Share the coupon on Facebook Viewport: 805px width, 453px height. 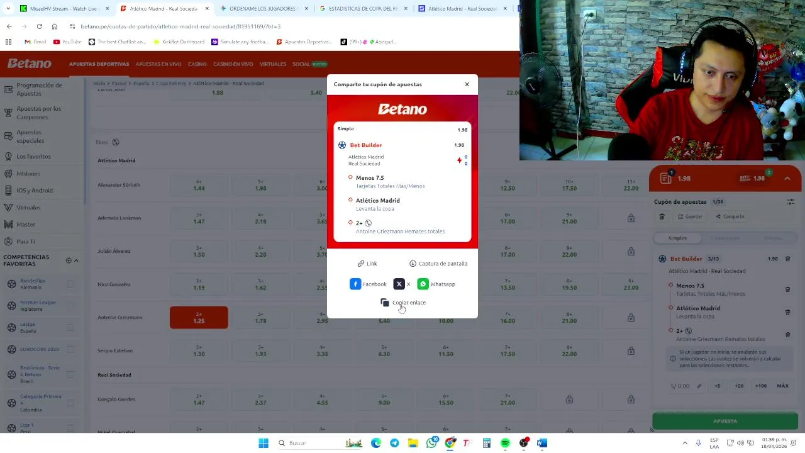point(369,284)
